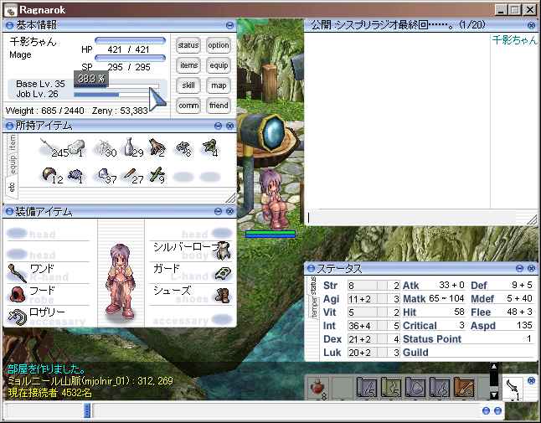Image resolution: width=541 pixels, height=423 pixels.
Task: Select the item with quantity 37
Action: [x=106, y=175]
